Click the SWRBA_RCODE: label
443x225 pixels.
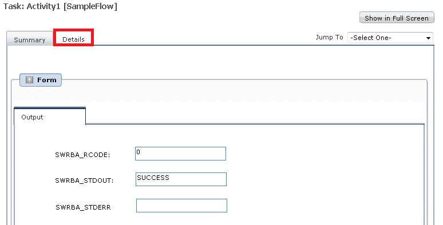pyautogui.click(x=82, y=155)
